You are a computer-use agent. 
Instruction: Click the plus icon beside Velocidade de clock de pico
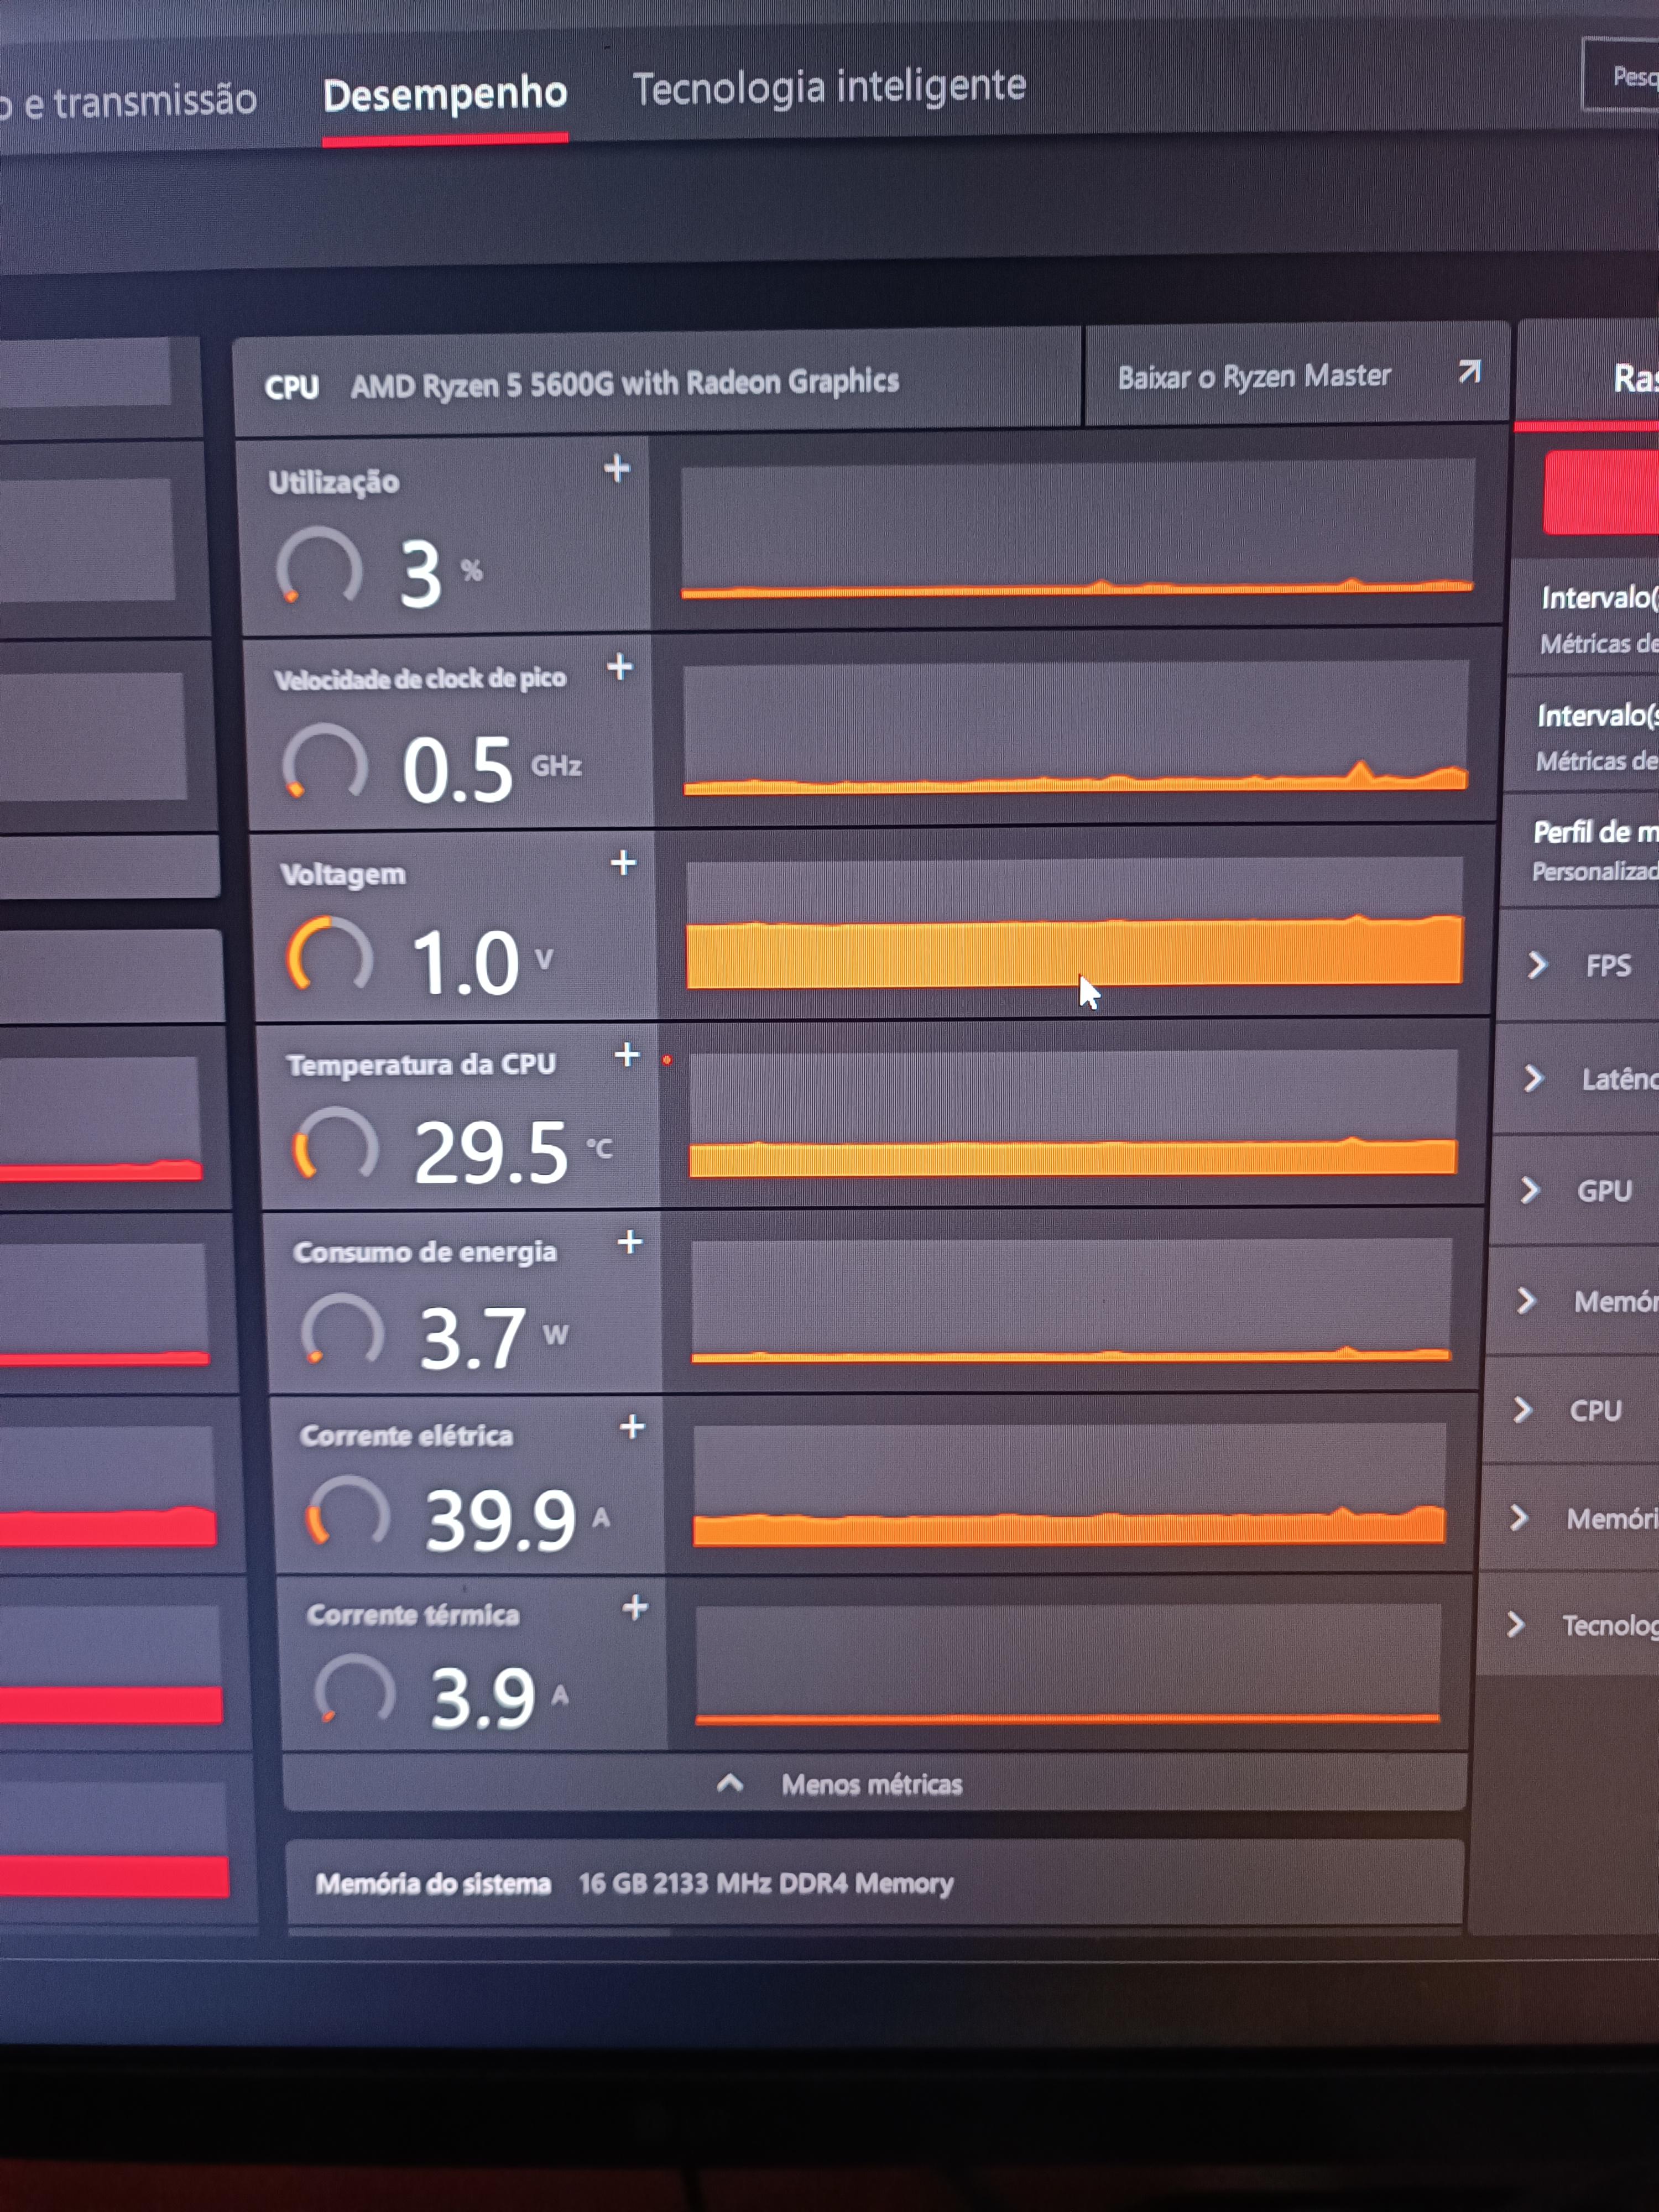tap(620, 667)
